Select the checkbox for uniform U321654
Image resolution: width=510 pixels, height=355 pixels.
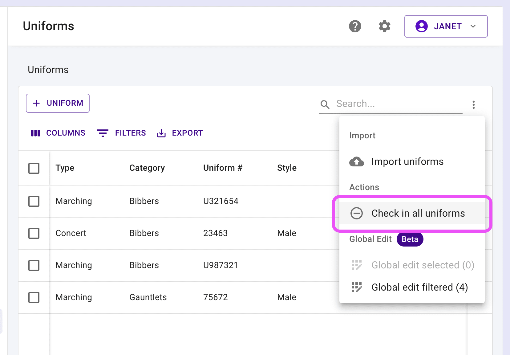pyautogui.click(x=34, y=201)
